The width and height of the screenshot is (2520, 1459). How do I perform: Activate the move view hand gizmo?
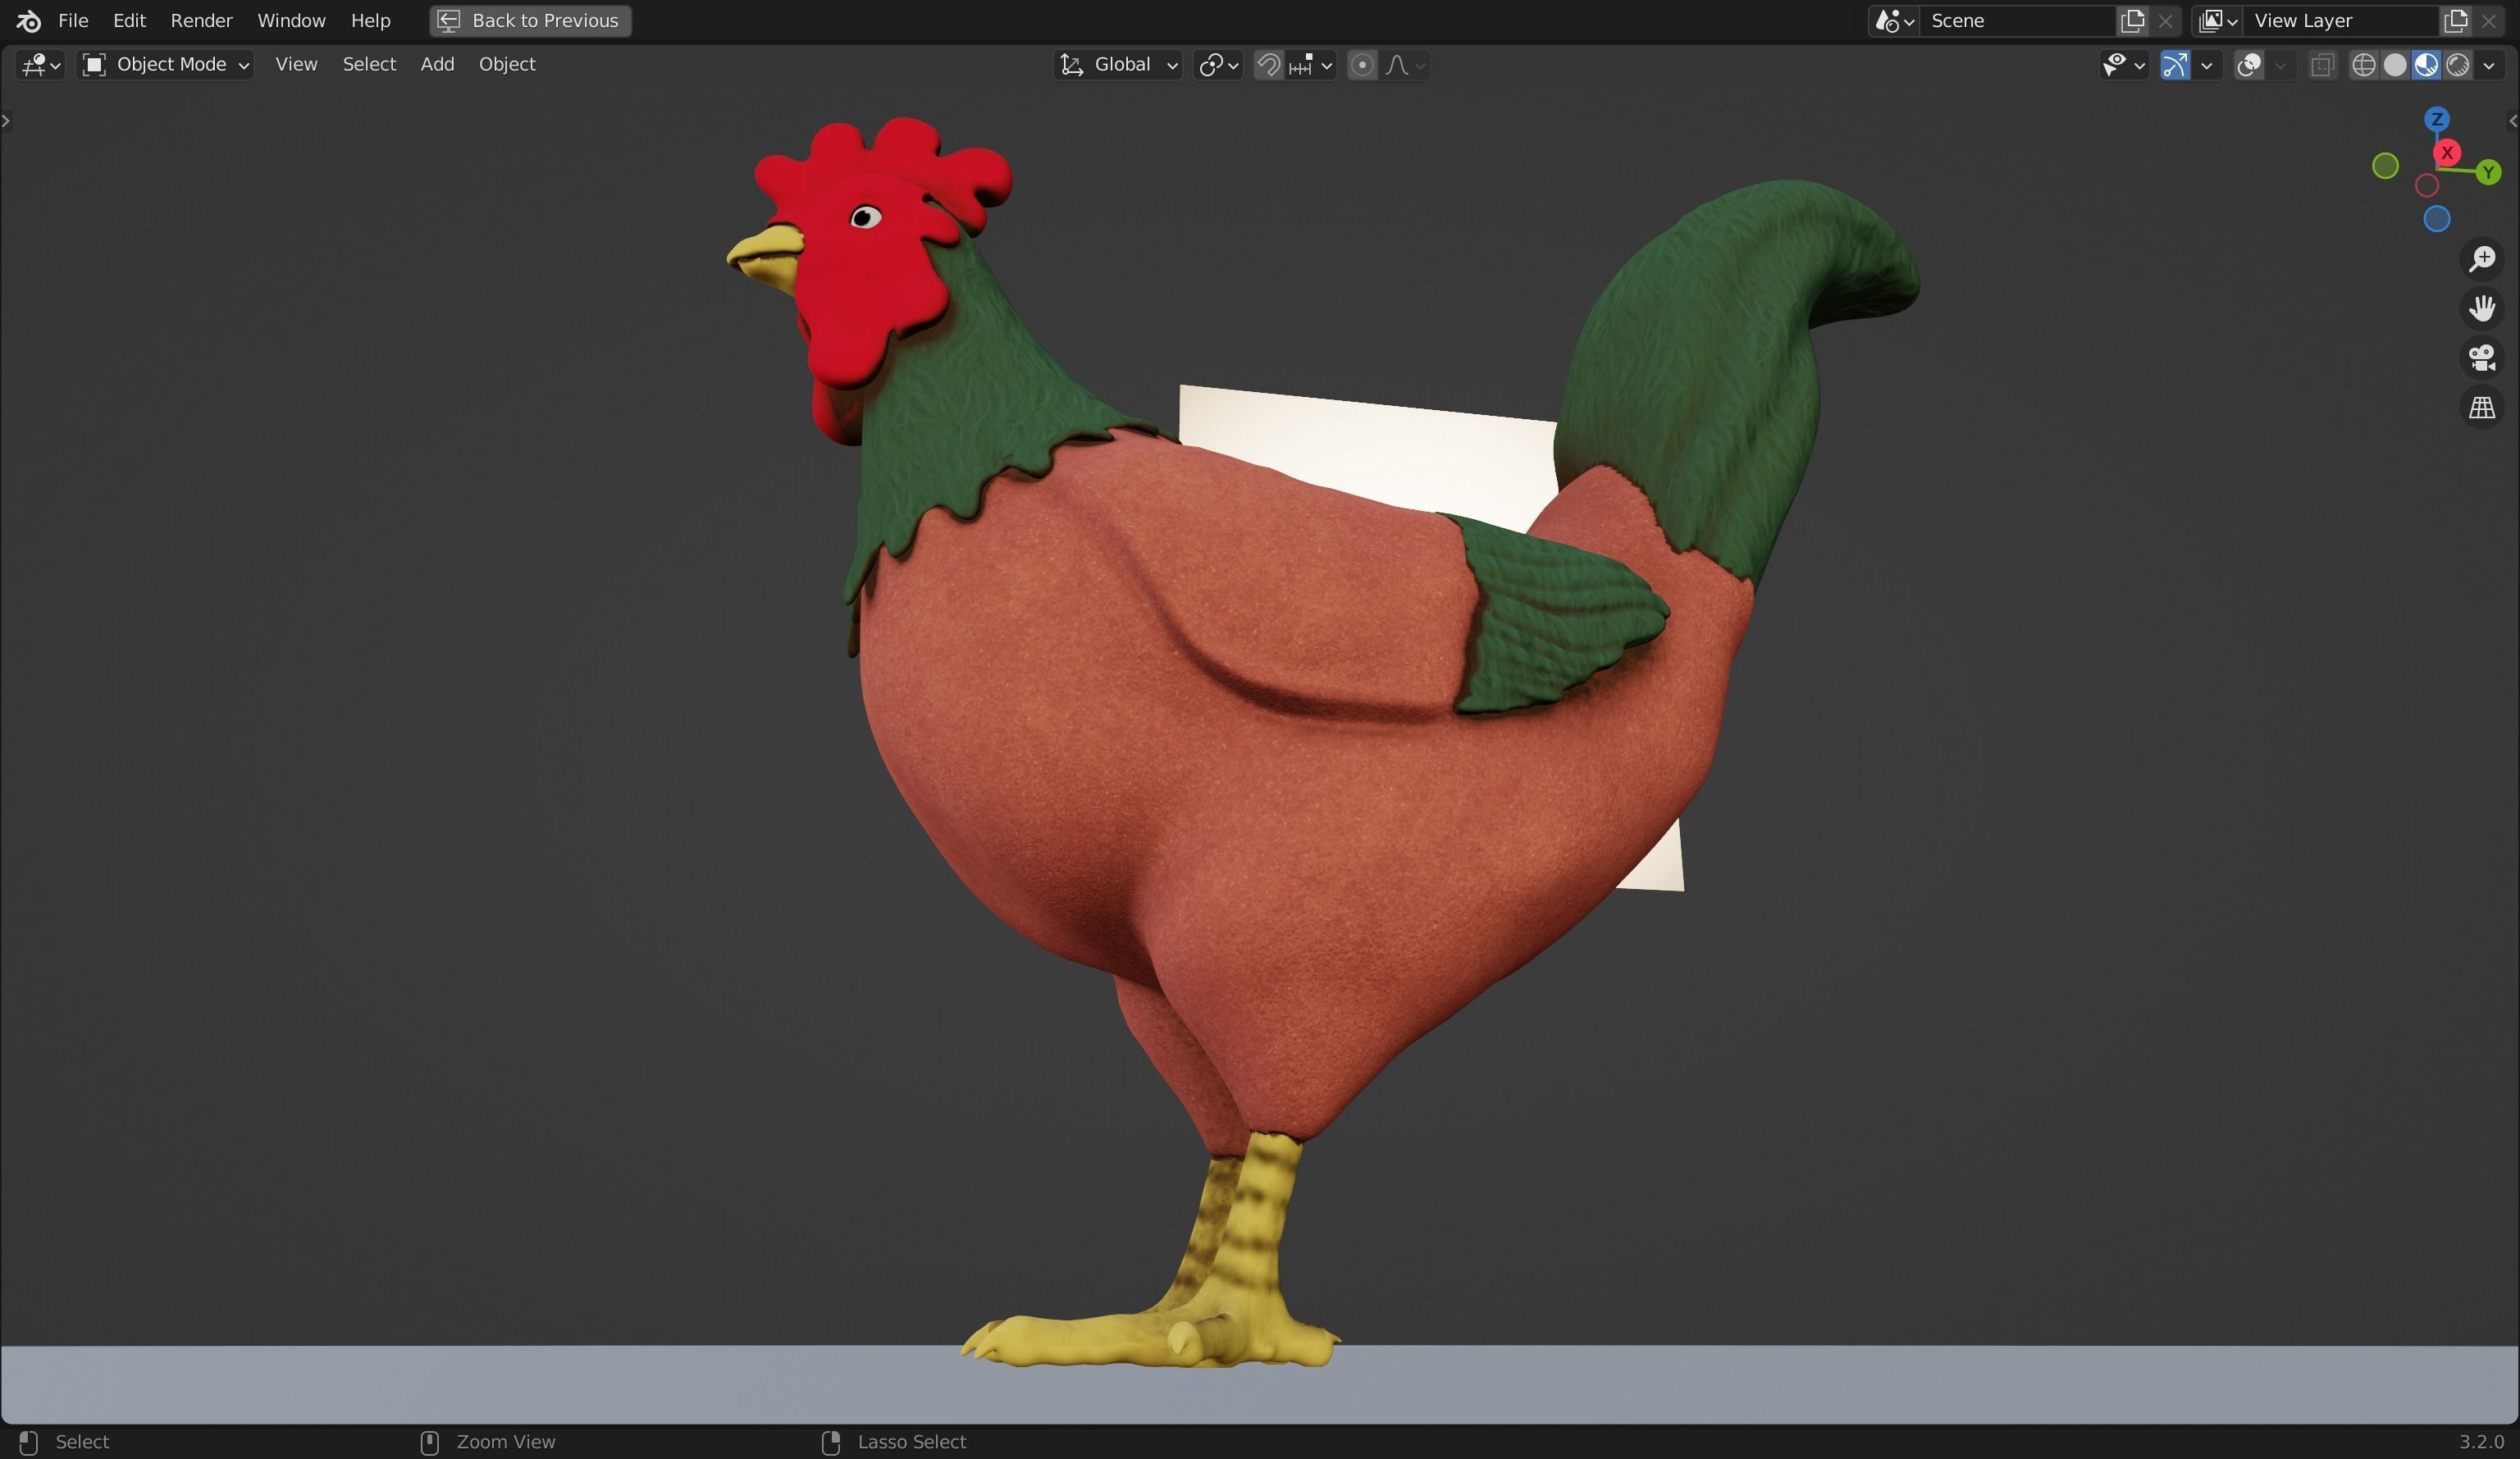click(x=2483, y=308)
